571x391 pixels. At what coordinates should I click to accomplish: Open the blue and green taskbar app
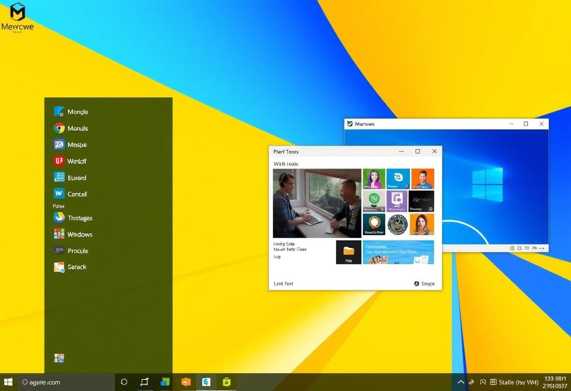pos(165,382)
